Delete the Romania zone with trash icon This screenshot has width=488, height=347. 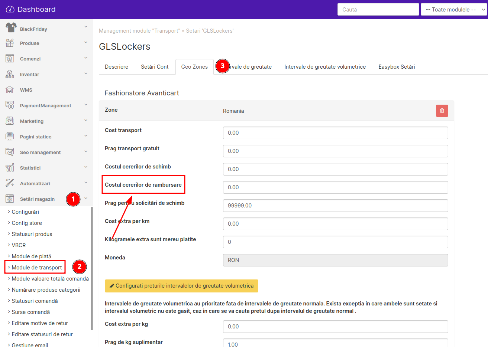442,111
